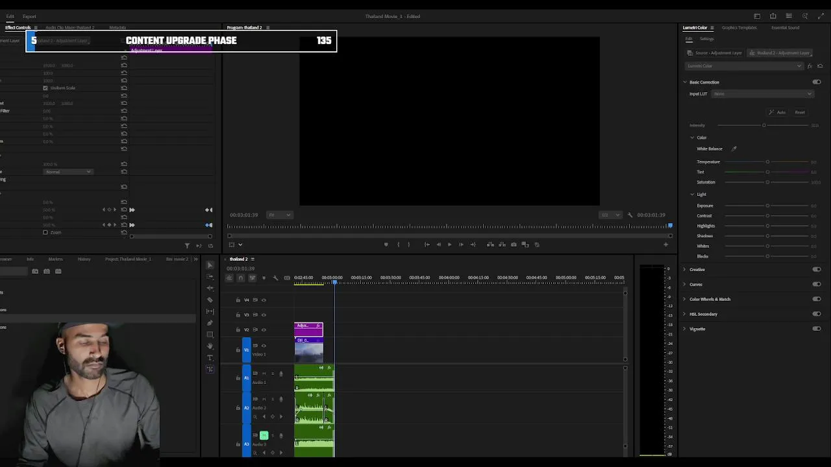Toggle Linked Selection in timeline header
Screen dimensions: 831x467
[252, 278]
